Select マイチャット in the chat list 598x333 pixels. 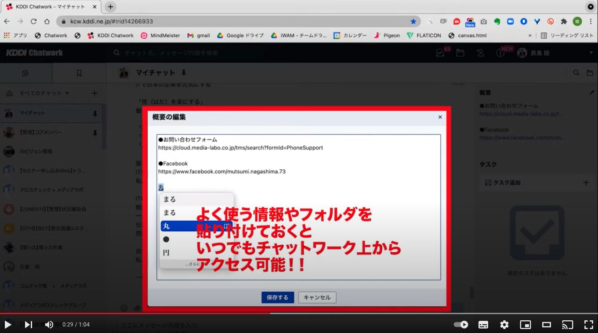51,113
